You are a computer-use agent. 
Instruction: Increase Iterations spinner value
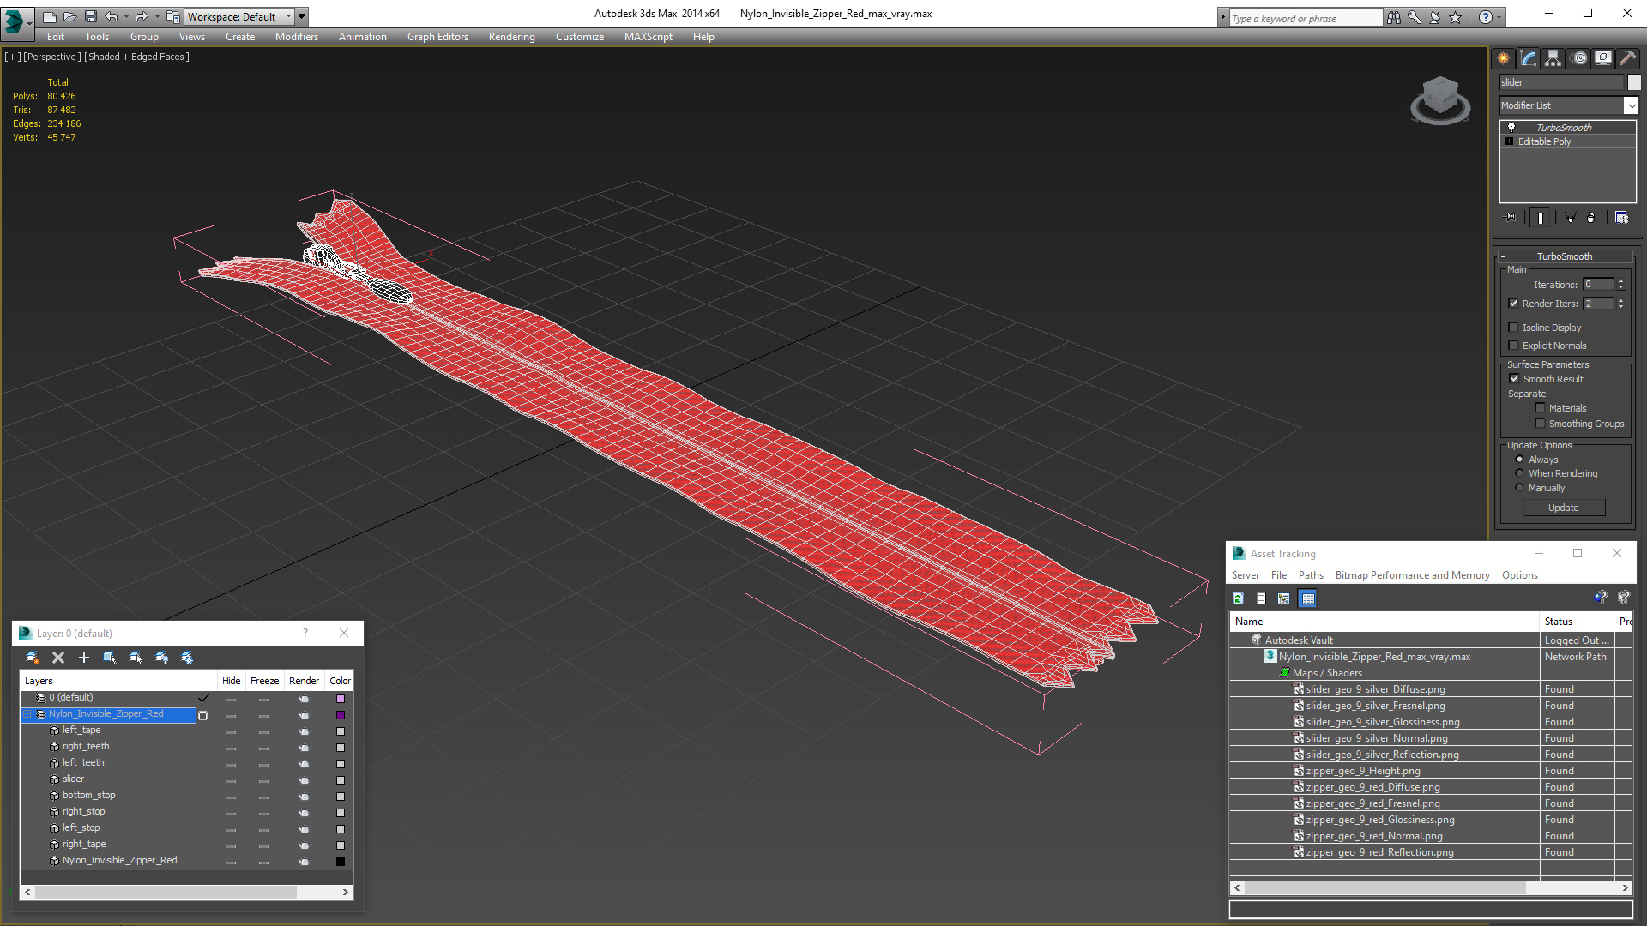click(1620, 281)
